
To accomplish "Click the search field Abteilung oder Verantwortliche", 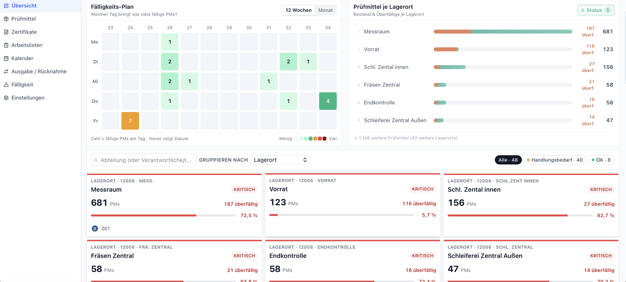I will tap(144, 160).
